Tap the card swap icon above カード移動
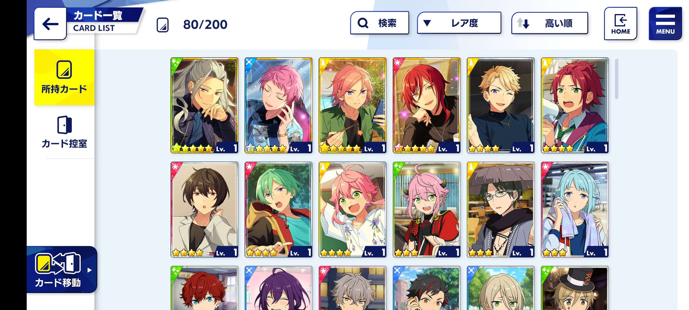 (58, 263)
